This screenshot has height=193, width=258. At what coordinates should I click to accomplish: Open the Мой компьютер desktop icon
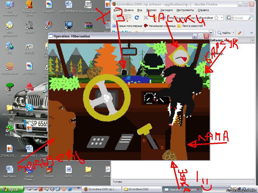[10, 8]
